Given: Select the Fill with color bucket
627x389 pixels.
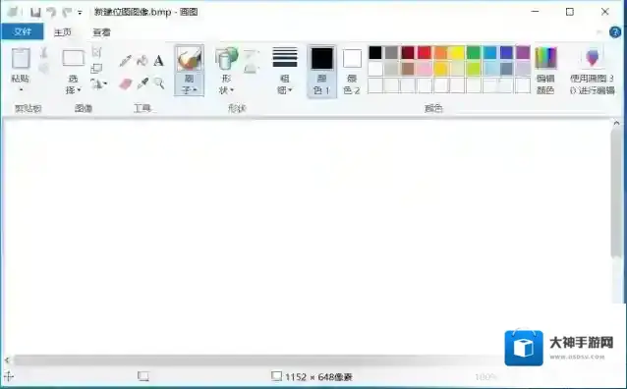Looking at the screenshot, I should (142, 60).
